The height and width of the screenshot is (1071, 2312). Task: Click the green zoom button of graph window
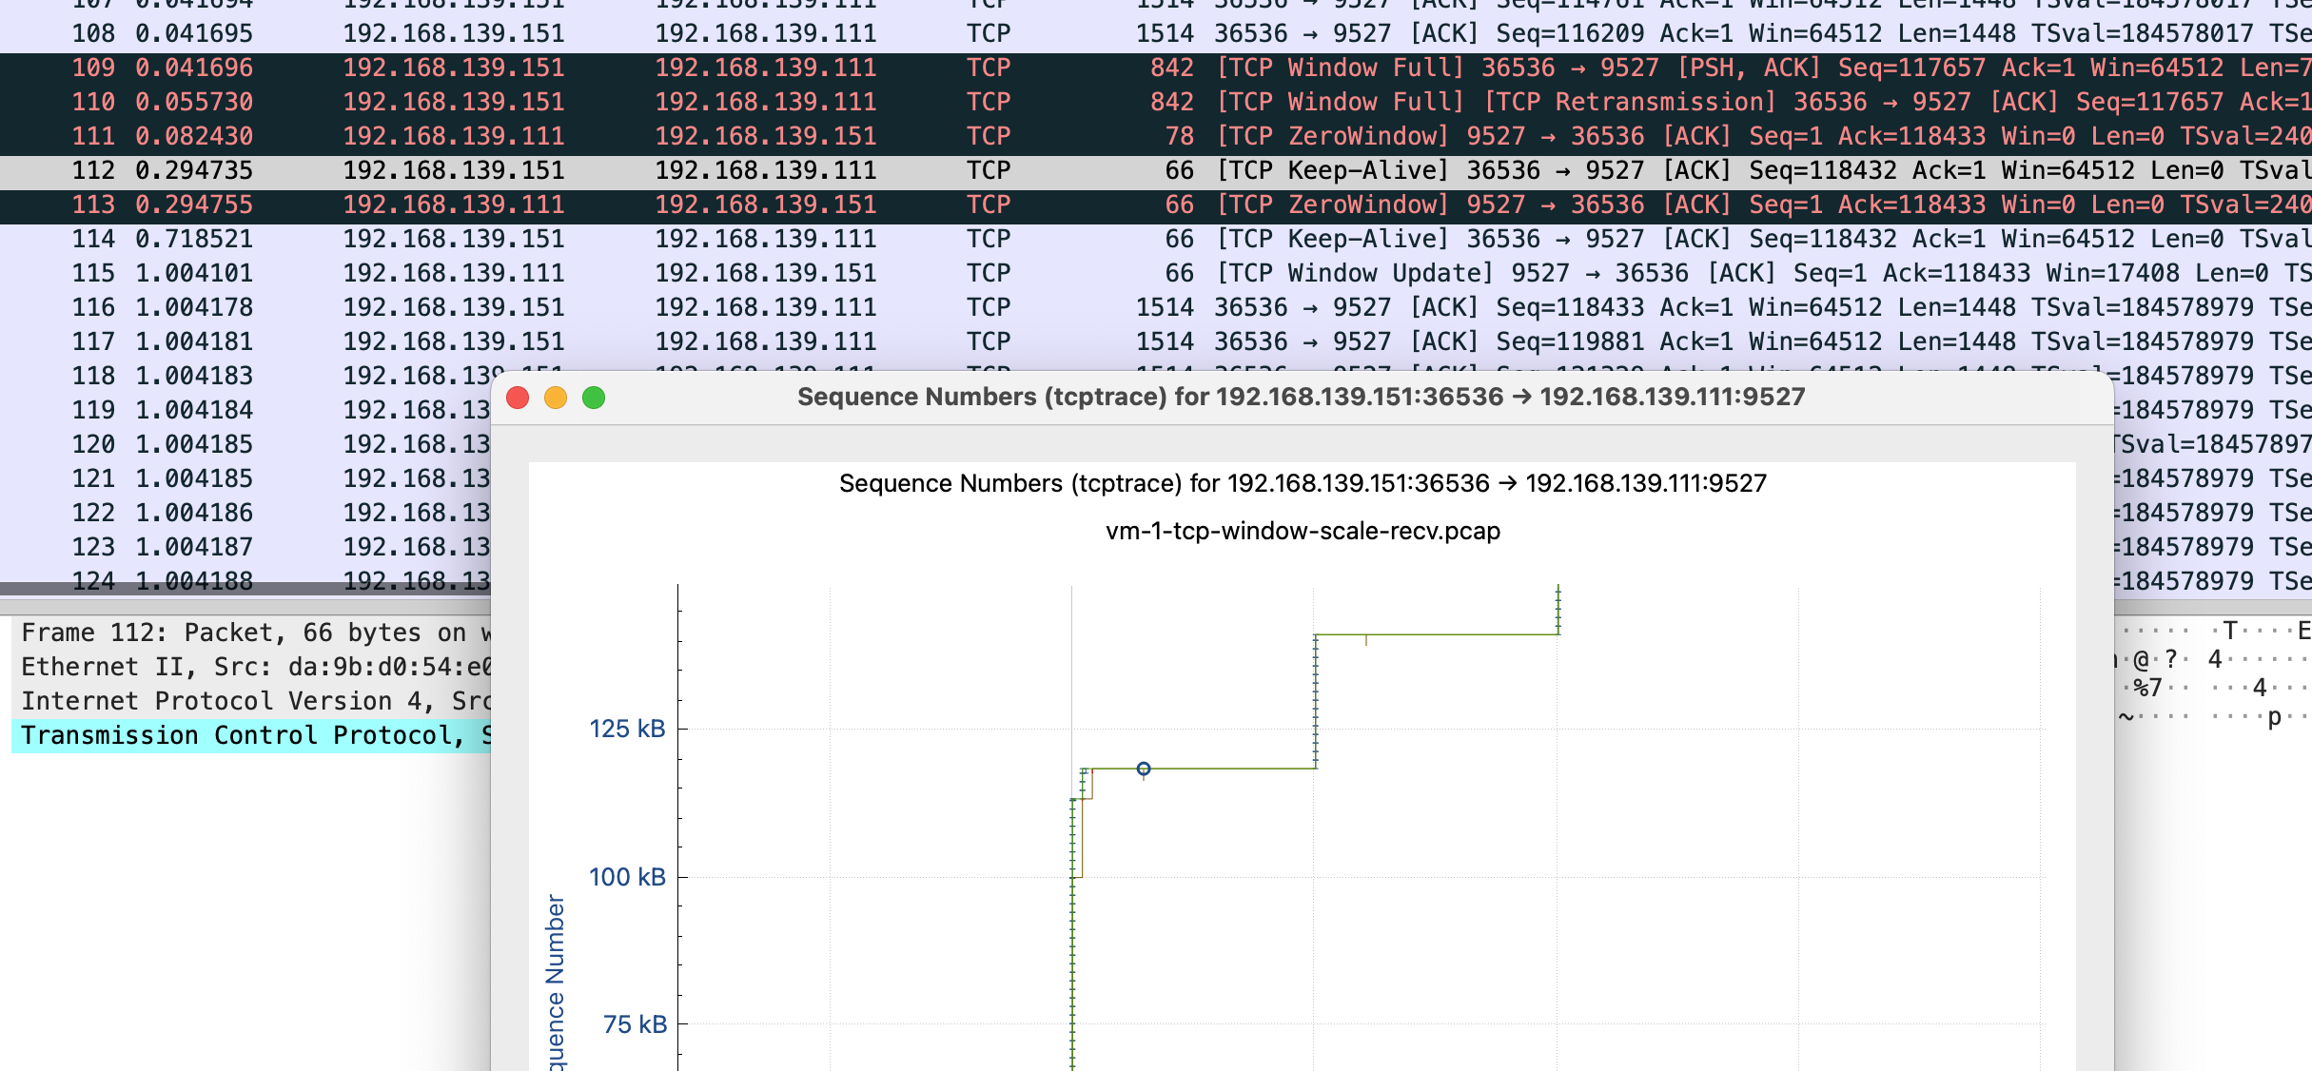(x=594, y=398)
